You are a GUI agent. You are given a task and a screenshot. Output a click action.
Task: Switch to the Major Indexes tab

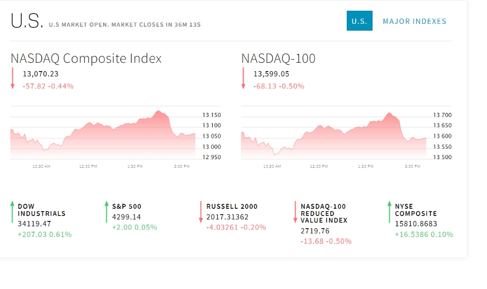[x=414, y=21]
